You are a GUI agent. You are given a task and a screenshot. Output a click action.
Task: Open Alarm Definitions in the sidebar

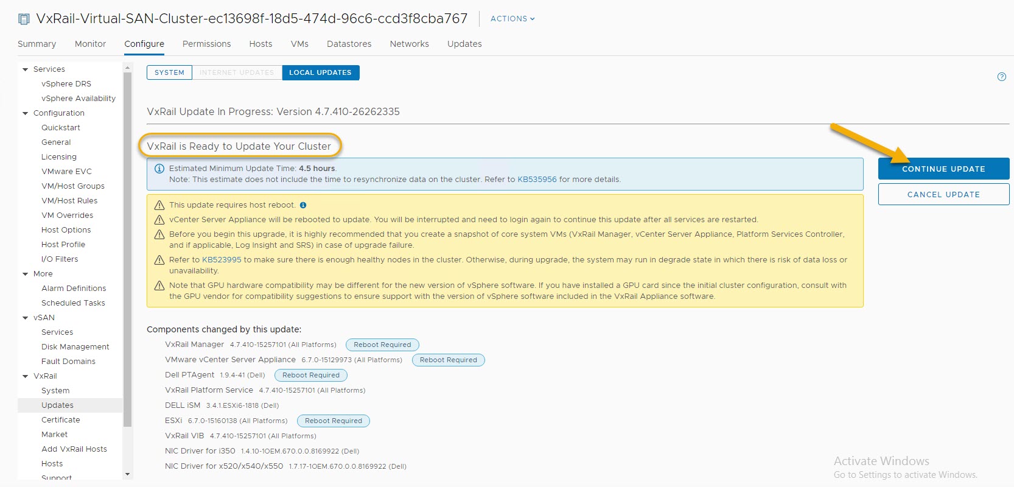point(74,289)
